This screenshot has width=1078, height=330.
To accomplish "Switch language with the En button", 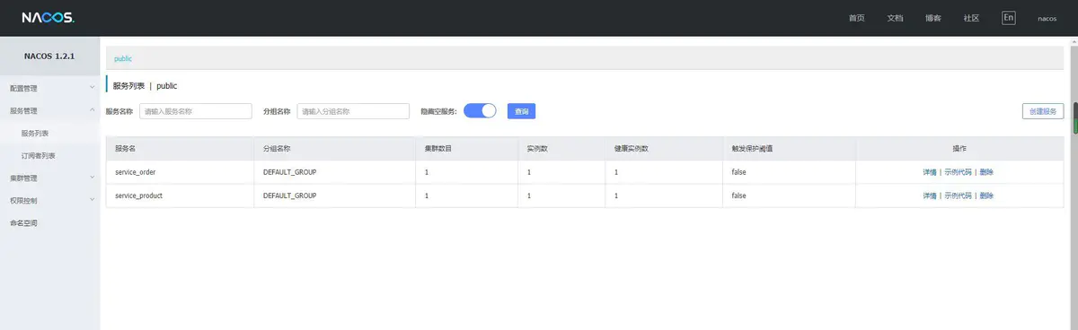I will pyautogui.click(x=1009, y=18).
